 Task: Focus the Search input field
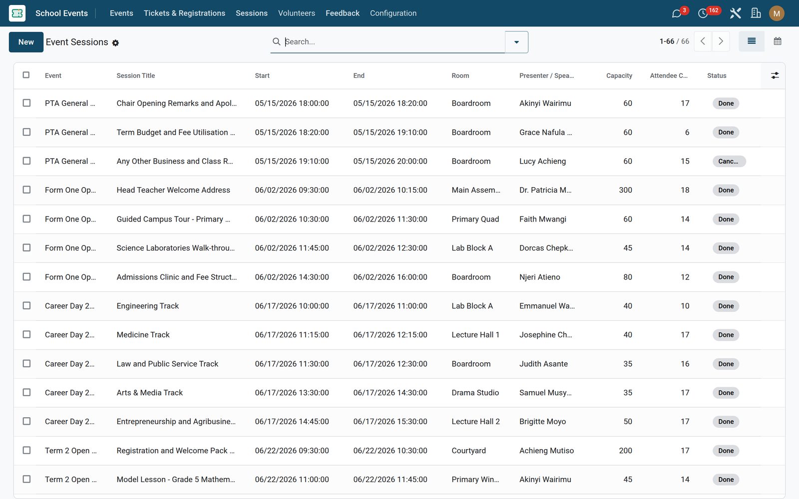pos(394,42)
